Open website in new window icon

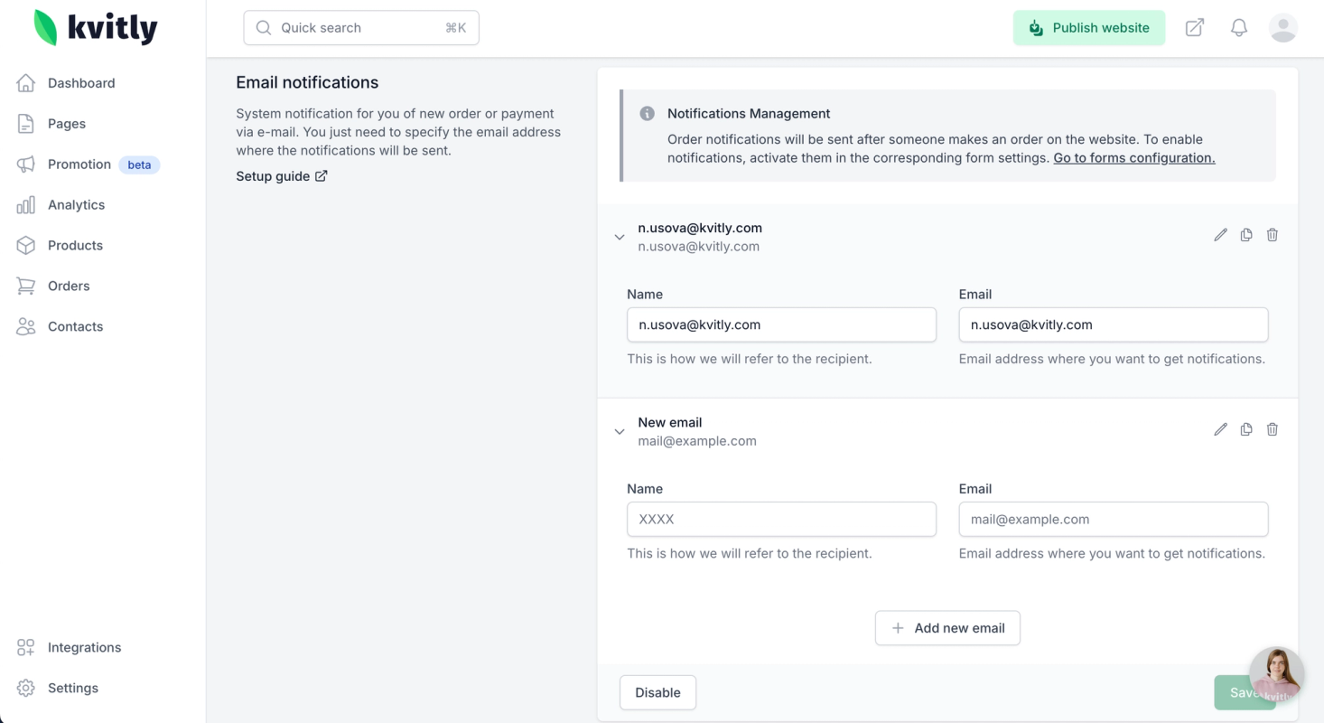click(x=1195, y=28)
